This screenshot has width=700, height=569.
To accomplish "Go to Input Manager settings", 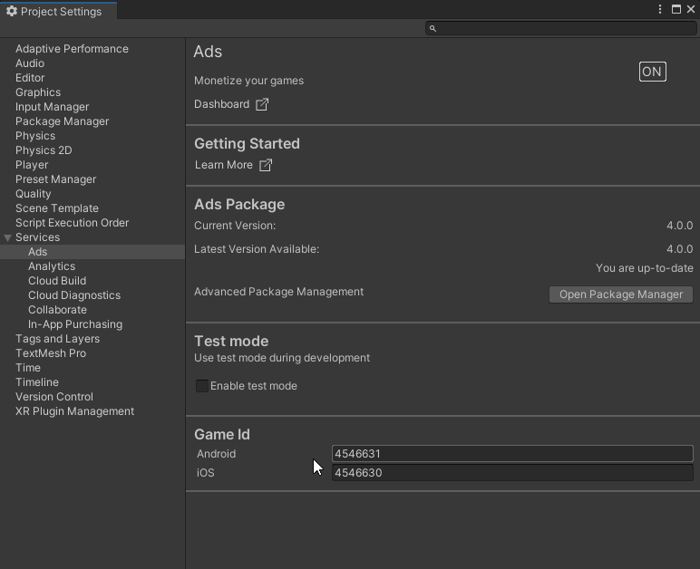I will click(53, 107).
